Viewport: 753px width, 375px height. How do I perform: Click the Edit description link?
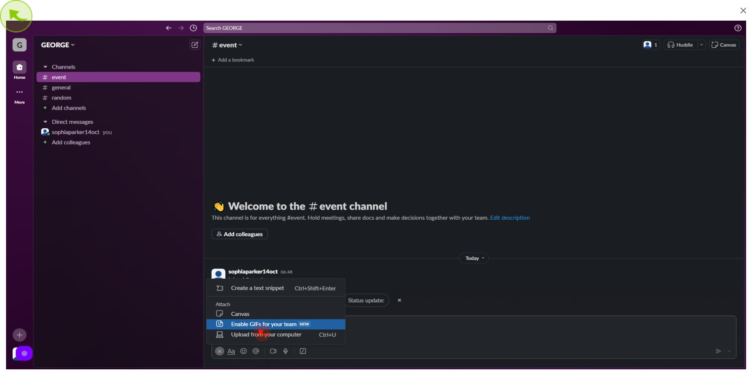509,218
